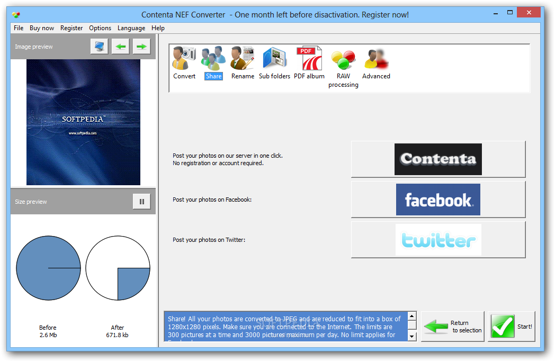Click the Before size pie chart
This screenshot has height=362, width=555.
pos(48,268)
